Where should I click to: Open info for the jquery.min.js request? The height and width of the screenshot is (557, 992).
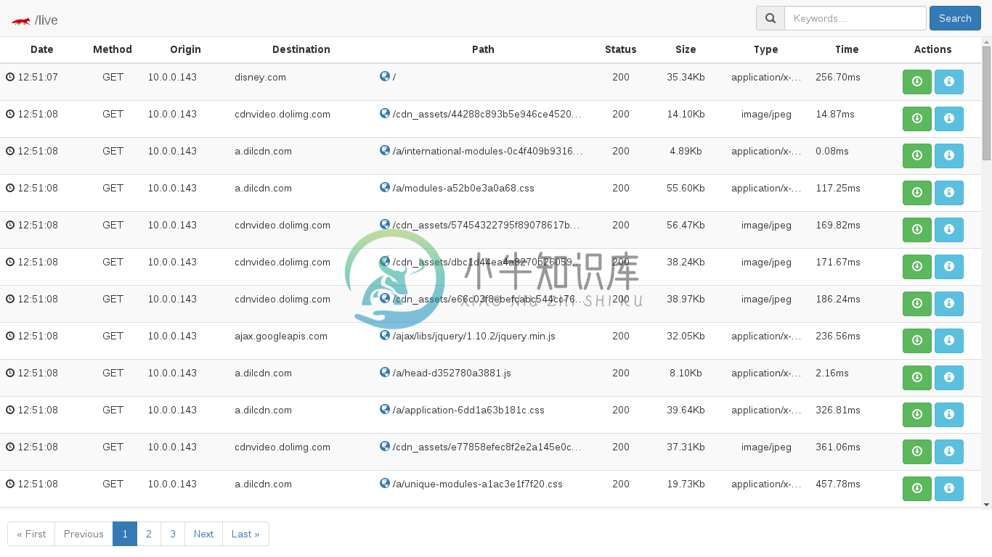click(x=949, y=341)
